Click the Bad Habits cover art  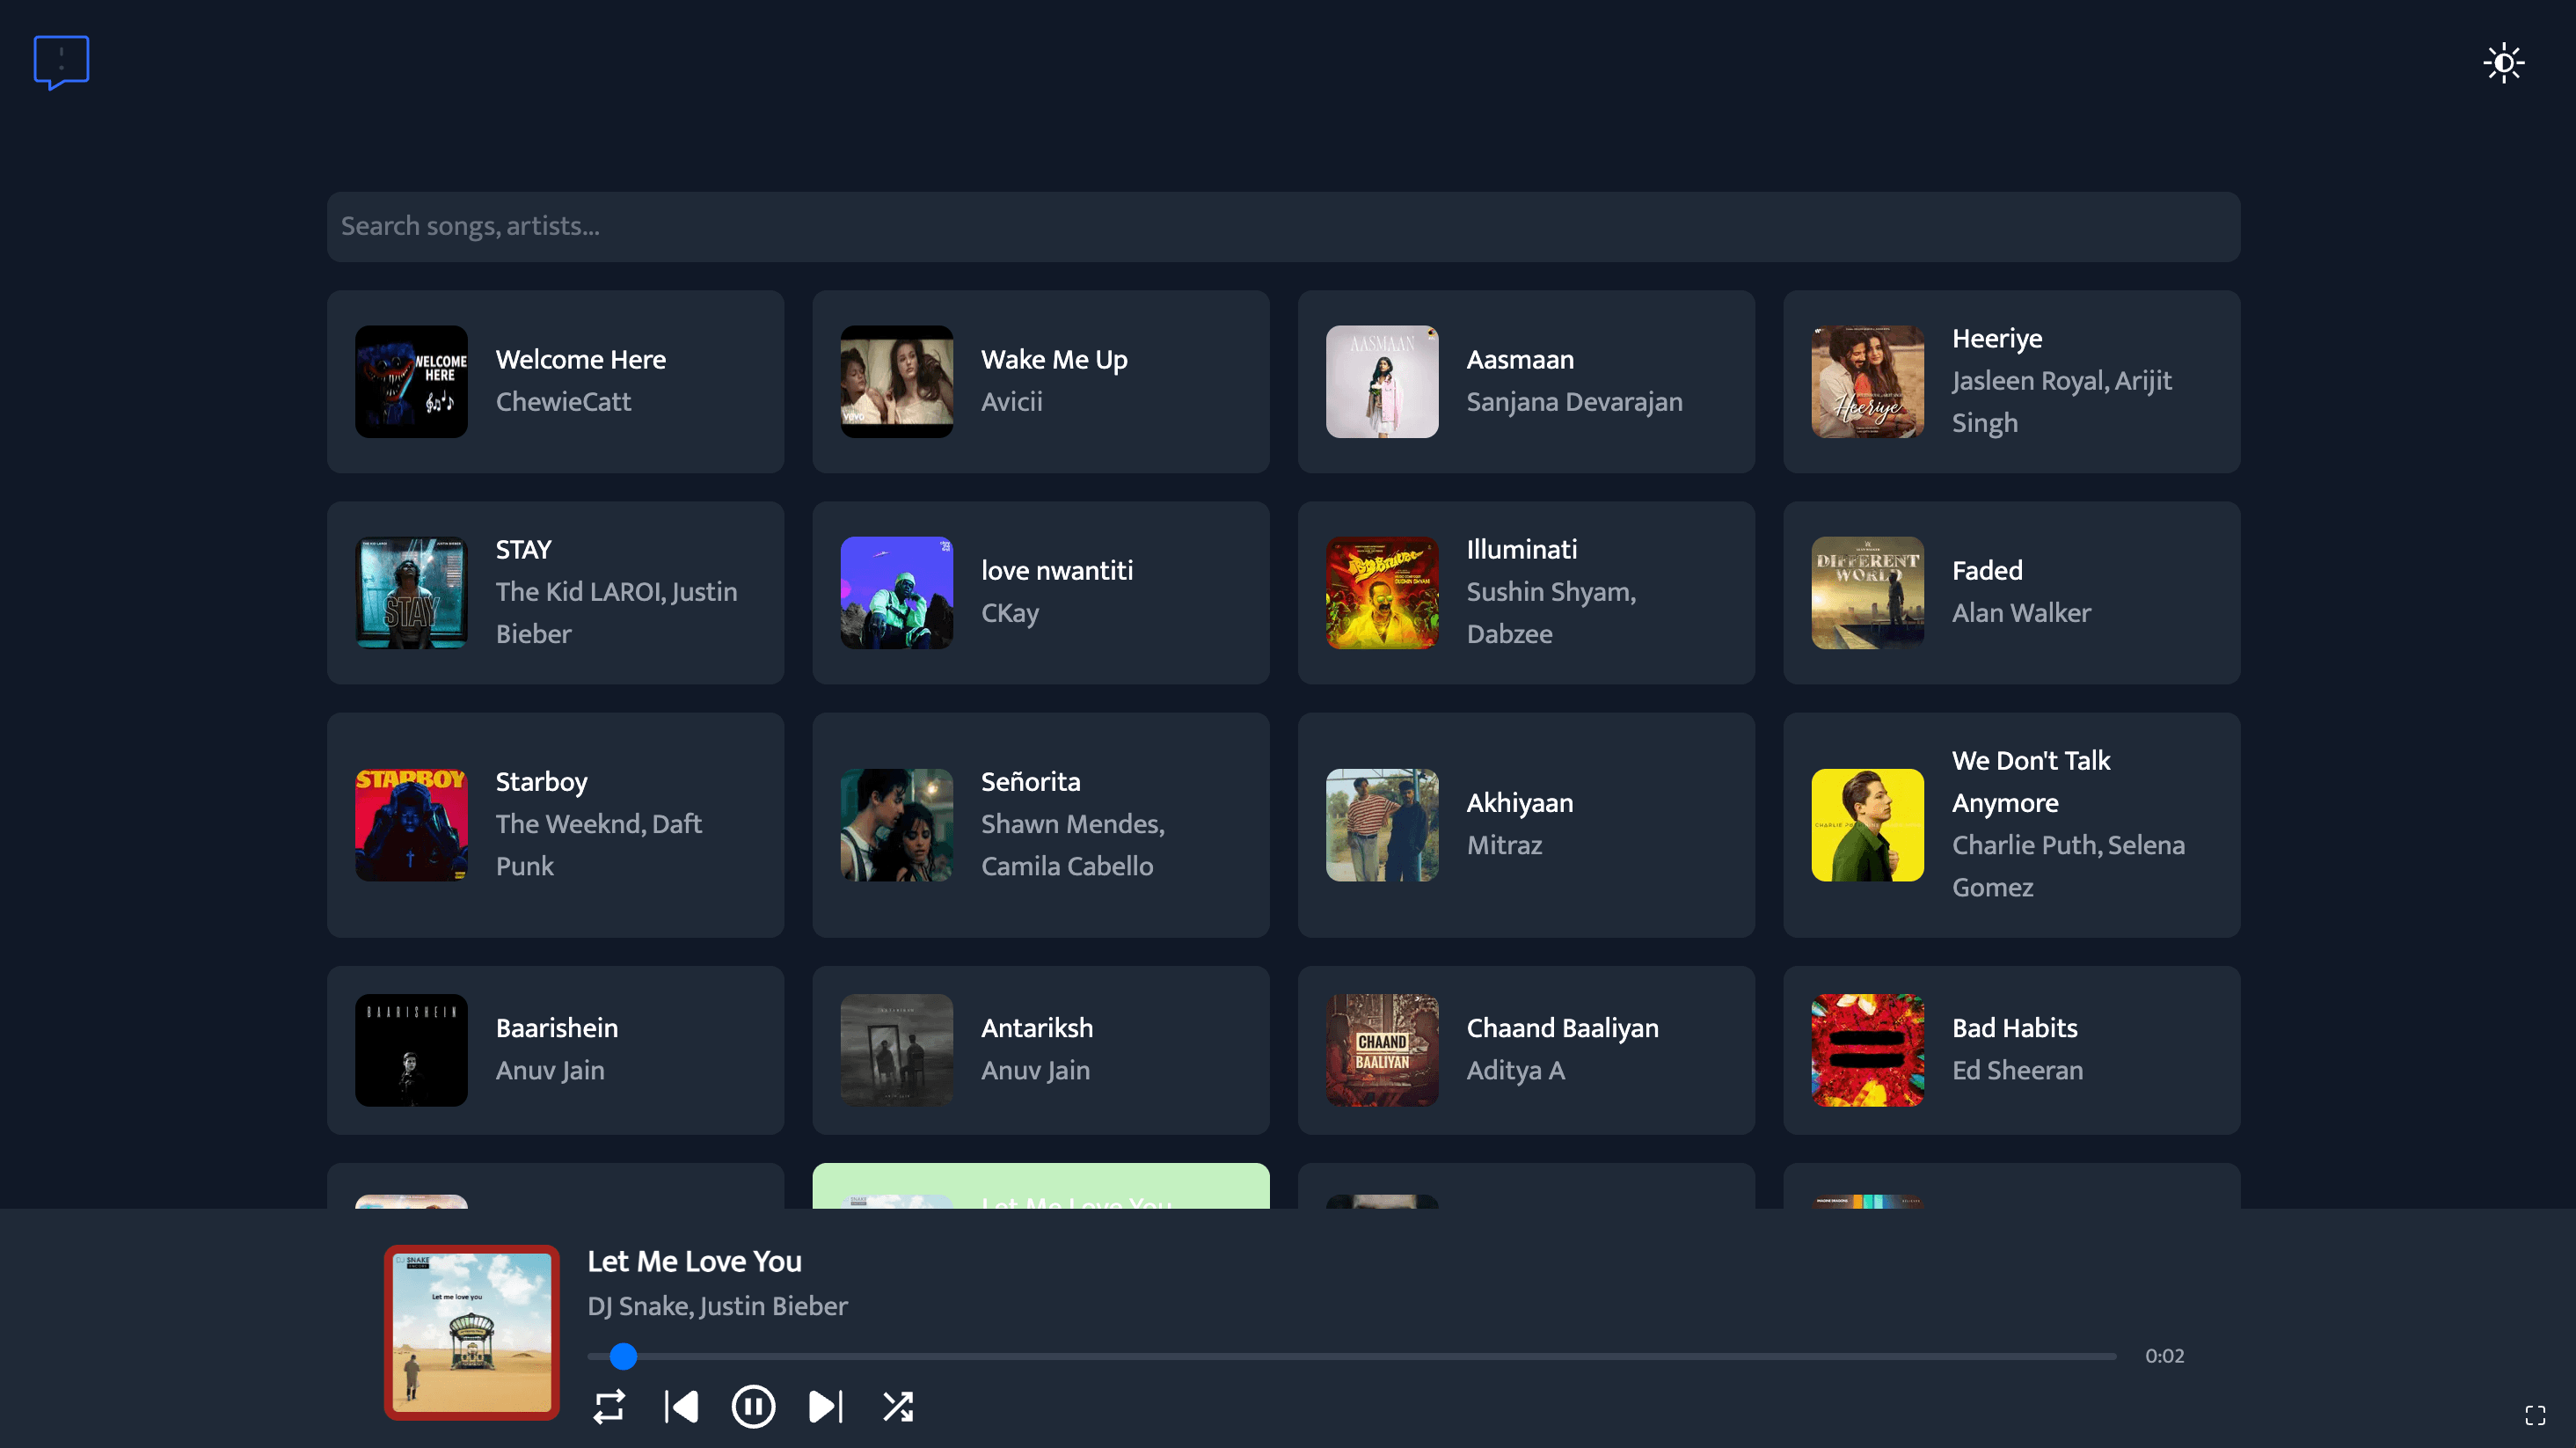[1867, 1049]
